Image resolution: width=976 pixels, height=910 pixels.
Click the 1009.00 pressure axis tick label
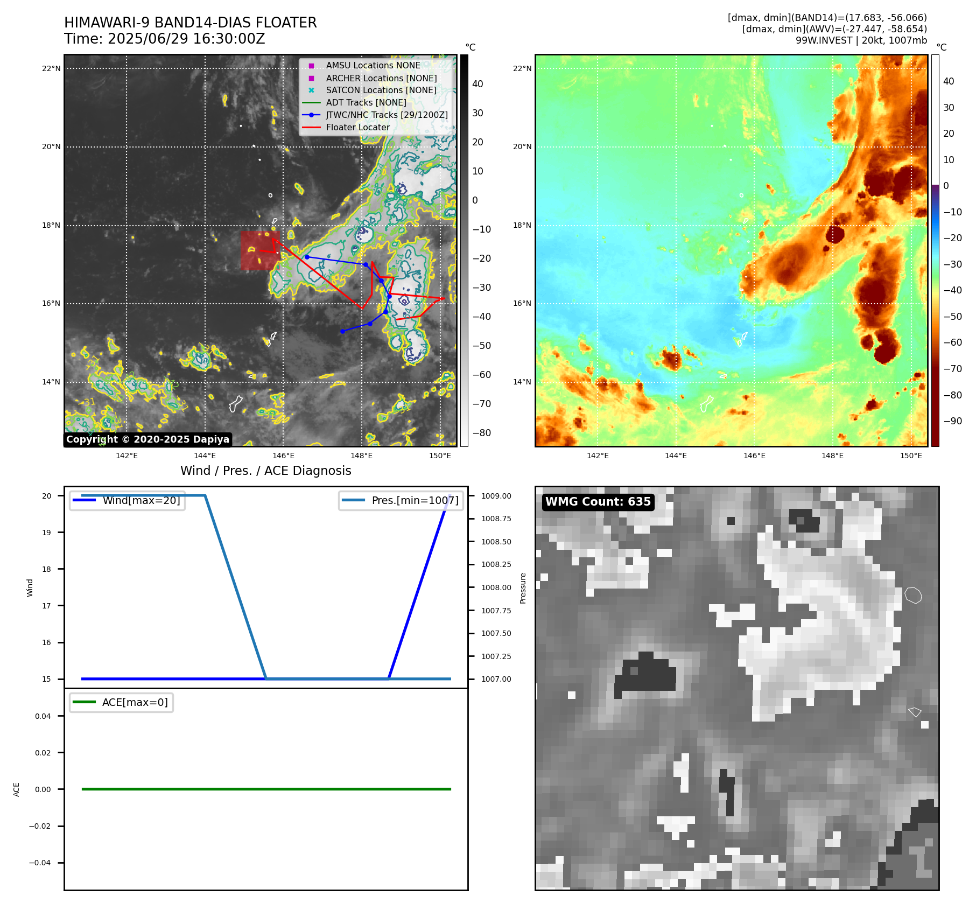click(496, 496)
